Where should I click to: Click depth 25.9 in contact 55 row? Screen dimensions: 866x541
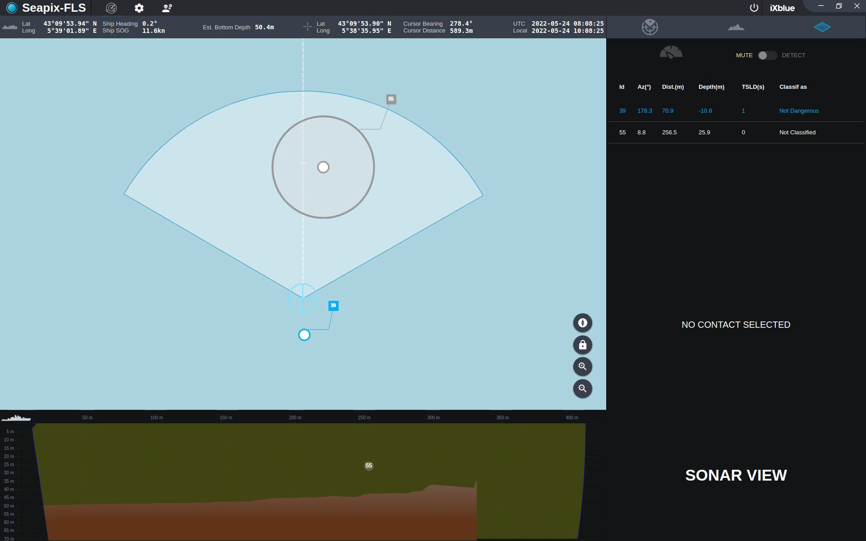(704, 133)
